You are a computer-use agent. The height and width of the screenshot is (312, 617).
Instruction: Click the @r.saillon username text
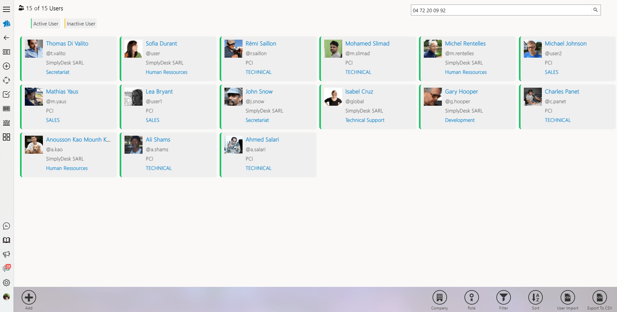point(256,54)
